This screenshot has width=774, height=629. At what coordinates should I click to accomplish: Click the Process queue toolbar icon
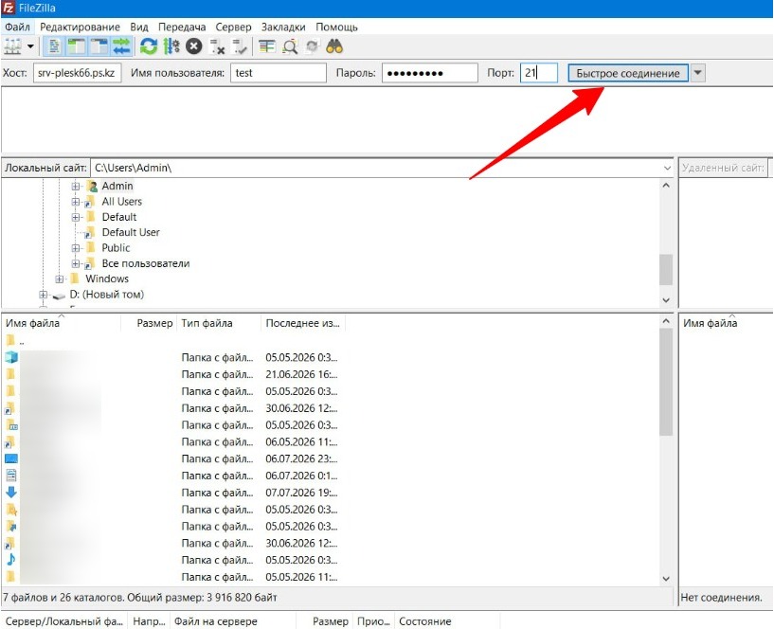click(171, 47)
